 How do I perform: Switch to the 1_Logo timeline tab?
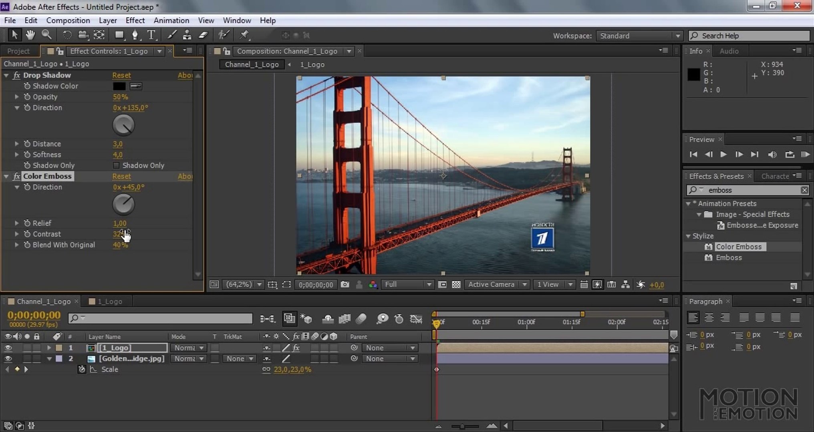[x=109, y=302]
